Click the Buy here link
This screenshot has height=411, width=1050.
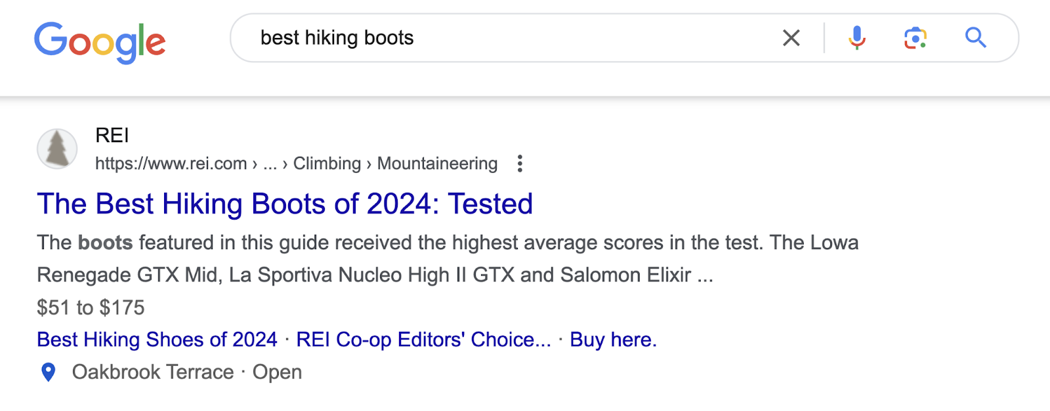tap(613, 340)
